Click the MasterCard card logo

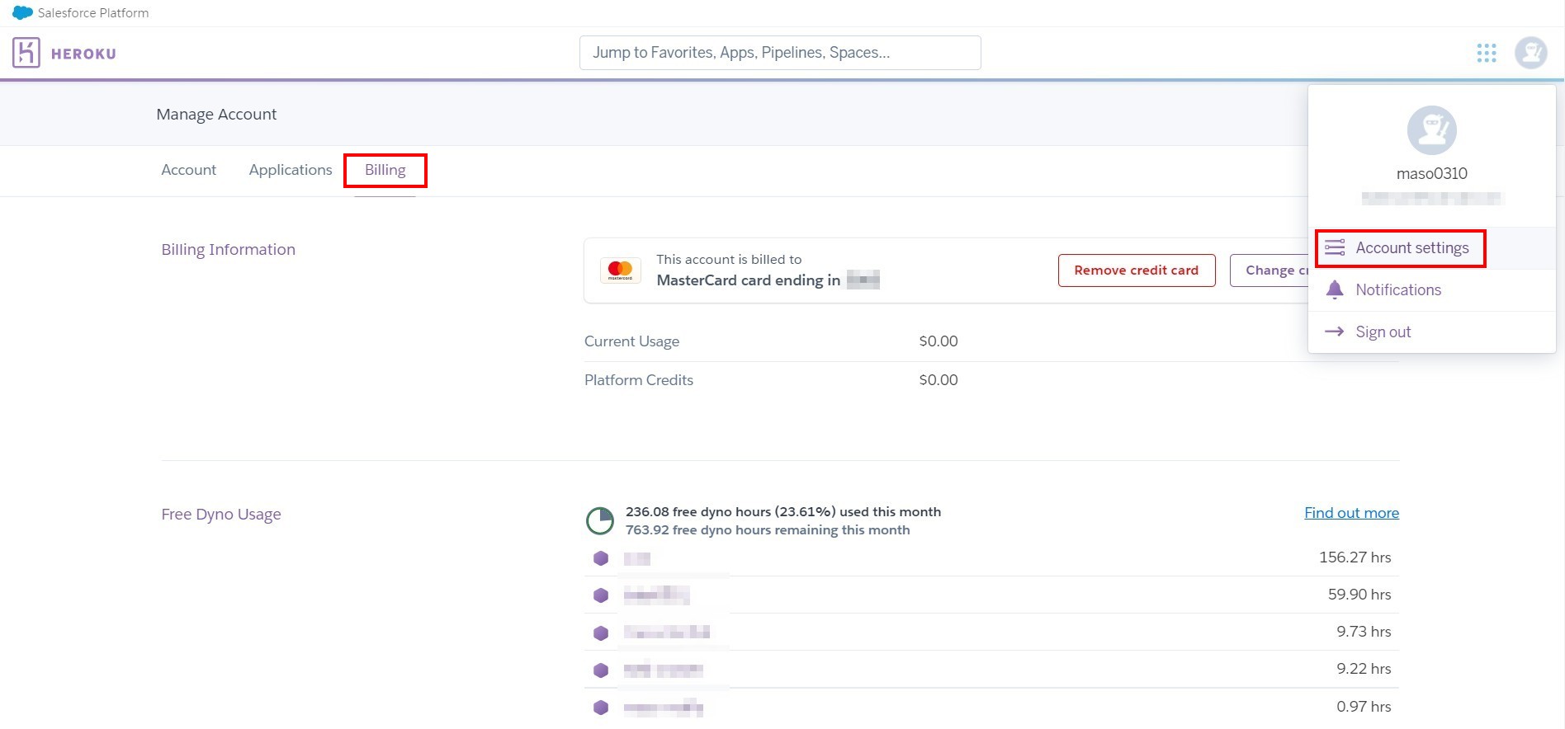620,270
